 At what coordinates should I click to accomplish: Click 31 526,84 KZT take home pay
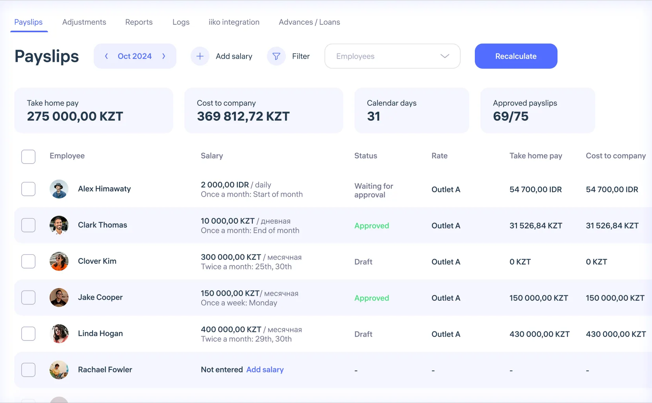[x=536, y=226]
